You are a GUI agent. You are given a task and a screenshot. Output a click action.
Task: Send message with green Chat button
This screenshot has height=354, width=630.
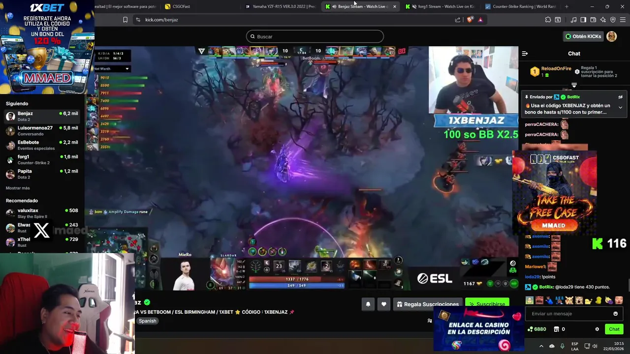614,329
